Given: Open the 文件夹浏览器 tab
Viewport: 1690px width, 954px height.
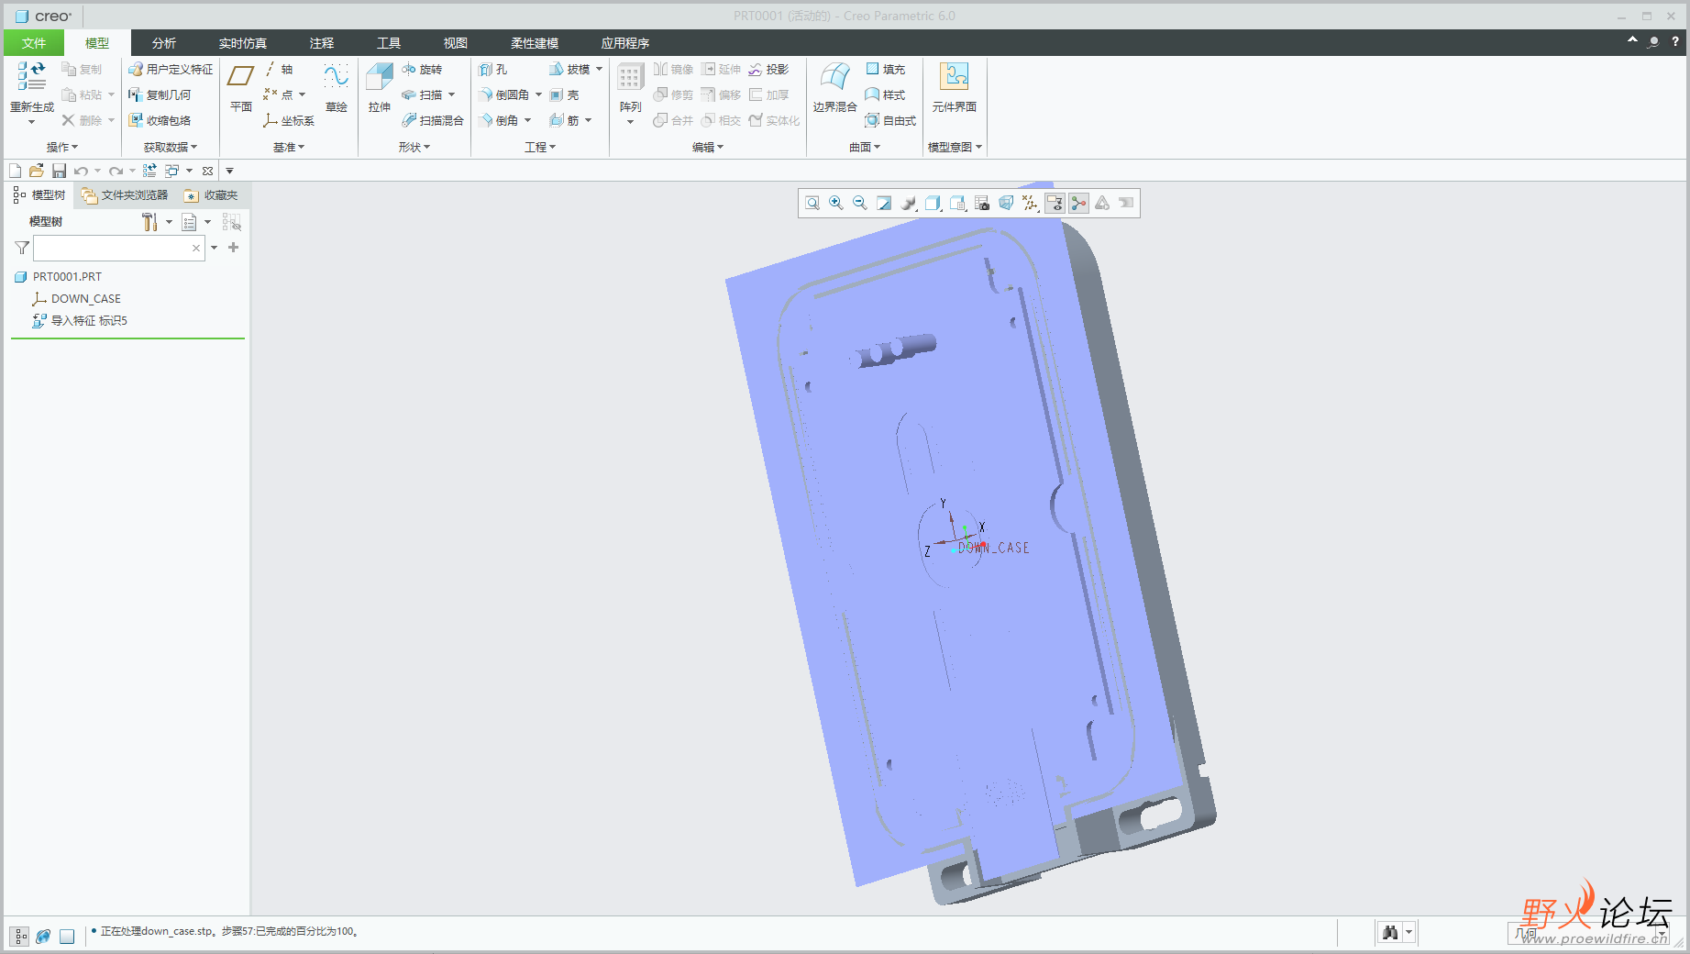Looking at the screenshot, I should (x=125, y=195).
